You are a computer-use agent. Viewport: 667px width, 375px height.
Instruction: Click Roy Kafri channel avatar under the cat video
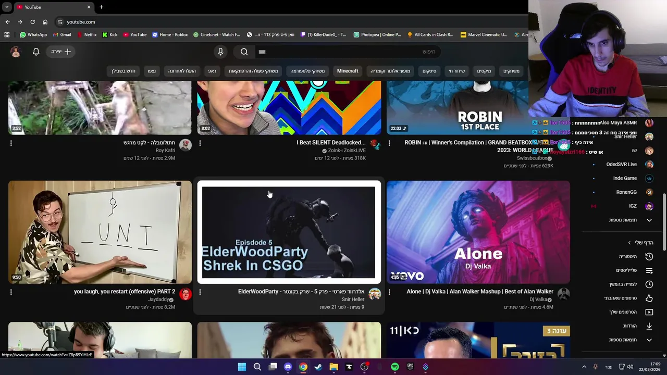(x=185, y=145)
